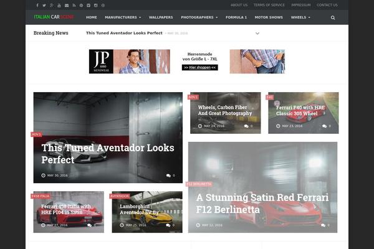Open the Terms of Service link
The width and height of the screenshot is (374, 249).
(269, 5)
